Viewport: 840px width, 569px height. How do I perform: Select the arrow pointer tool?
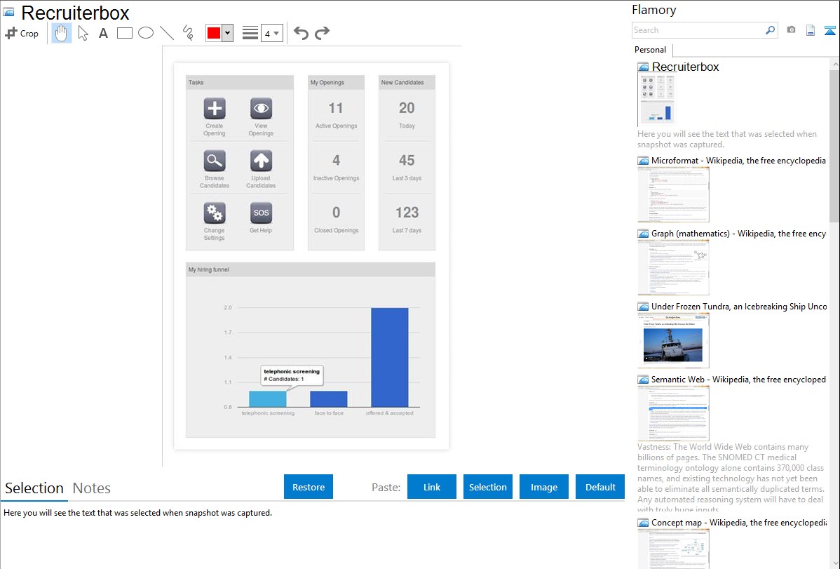click(x=83, y=33)
